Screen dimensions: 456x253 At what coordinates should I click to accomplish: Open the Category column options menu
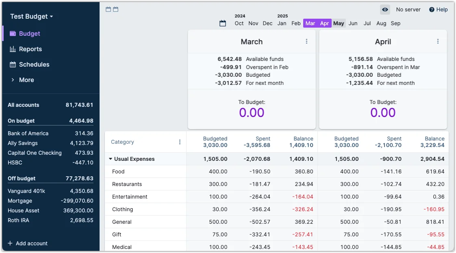coord(180,142)
